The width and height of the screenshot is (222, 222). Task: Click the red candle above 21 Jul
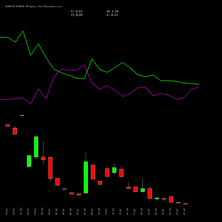pos(150,194)
